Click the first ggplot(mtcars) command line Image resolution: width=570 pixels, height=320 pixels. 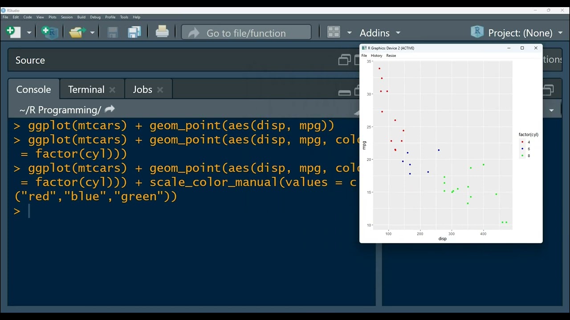[x=174, y=126]
